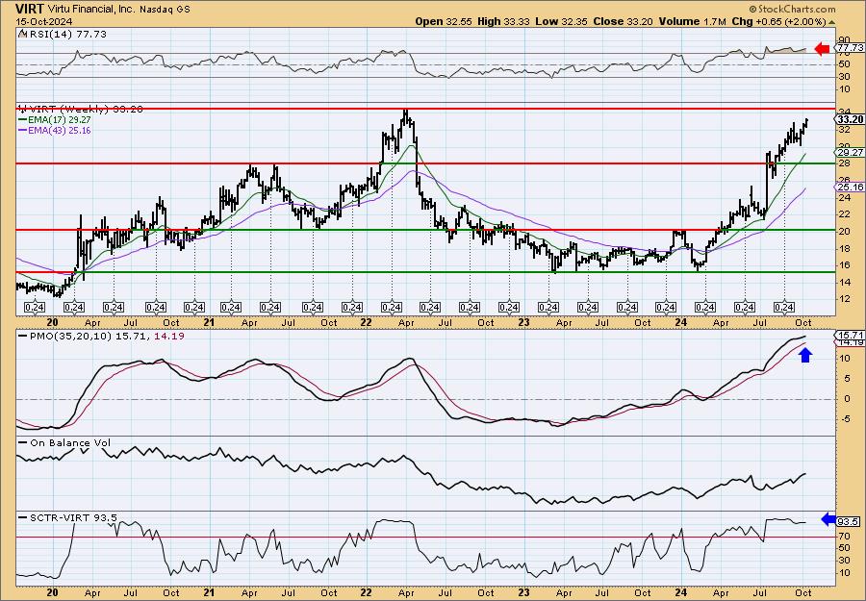Click the RSI area-chart icon beside RSI(14)
The width and height of the screenshot is (866, 601).
[x=22, y=34]
